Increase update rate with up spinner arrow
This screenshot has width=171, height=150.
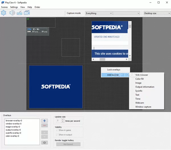pyautogui.click(x=63, y=120)
